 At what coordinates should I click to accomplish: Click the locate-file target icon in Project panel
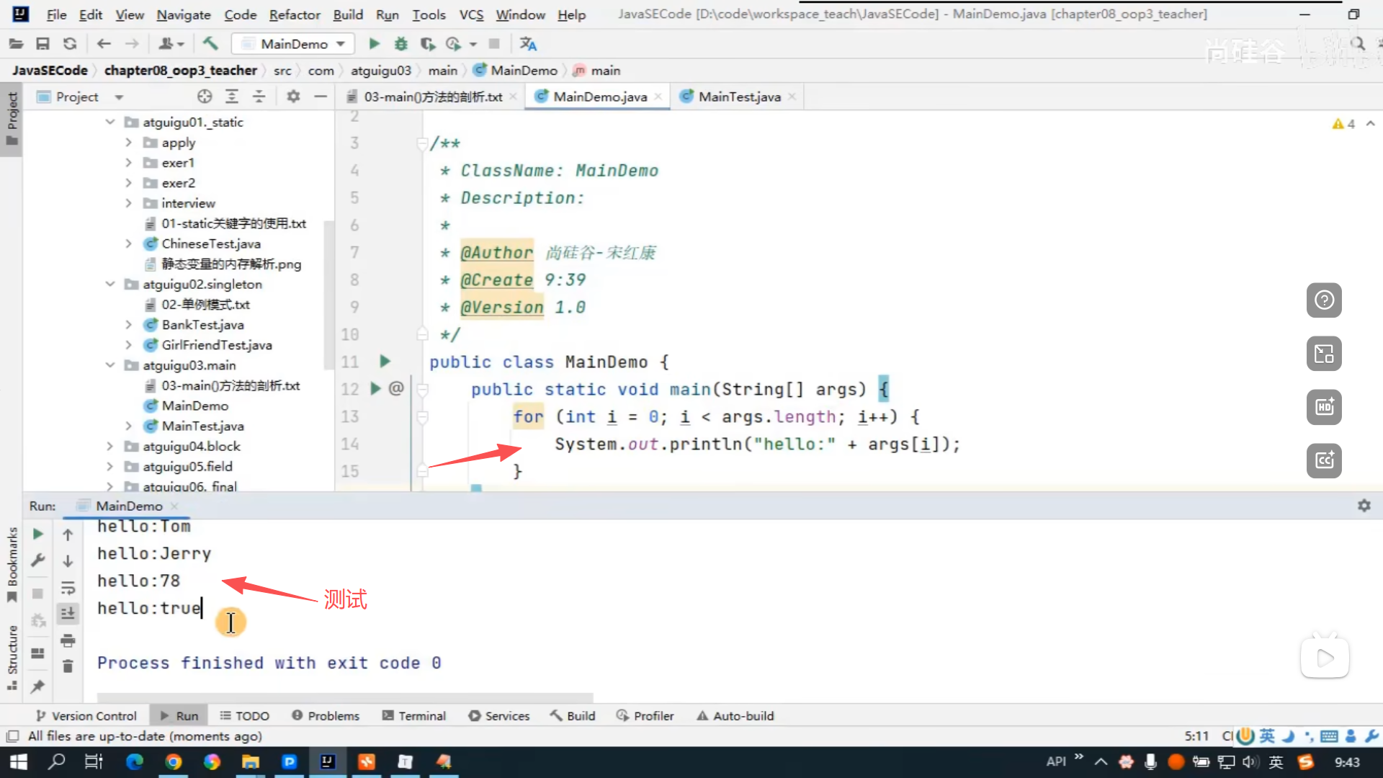205,97
